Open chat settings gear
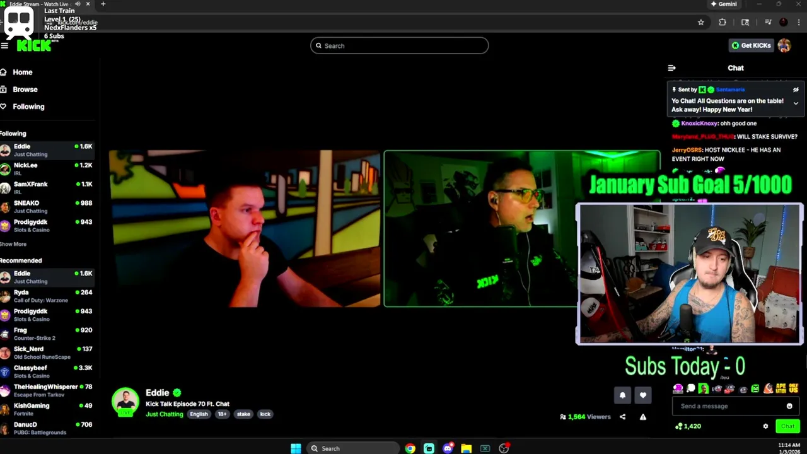The width and height of the screenshot is (807, 454). click(765, 426)
